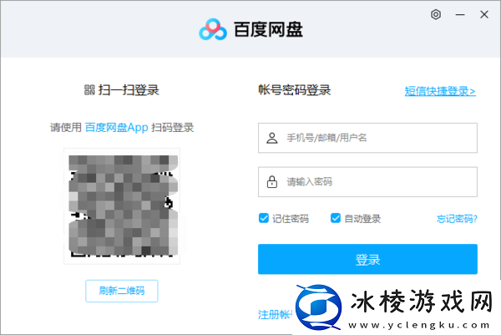Minimize the Baidu Netdisk login window
Screen dimensions: 501x335
point(460,15)
